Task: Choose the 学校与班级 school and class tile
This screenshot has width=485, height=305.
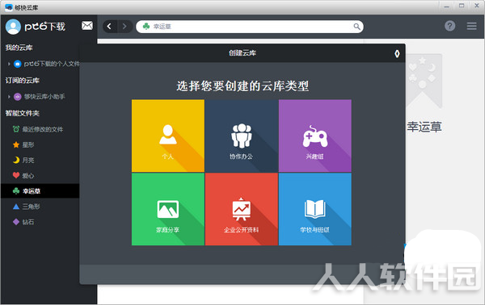Action: [x=315, y=209]
